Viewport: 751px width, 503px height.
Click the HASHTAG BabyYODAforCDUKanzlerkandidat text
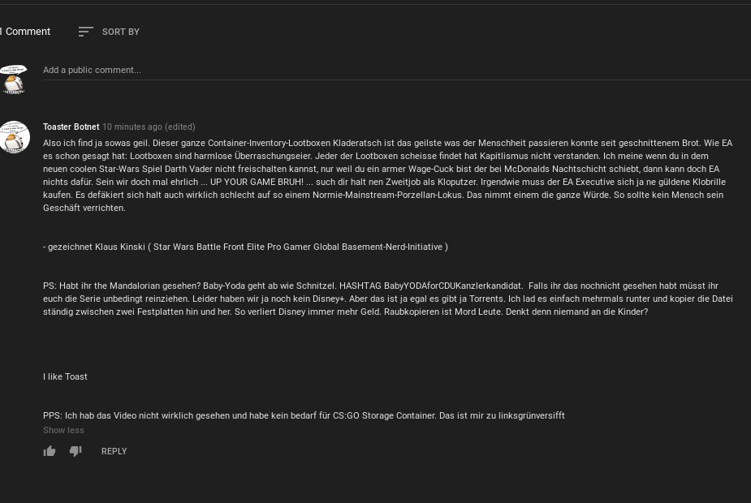pyautogui.click(x=430, y=286)
